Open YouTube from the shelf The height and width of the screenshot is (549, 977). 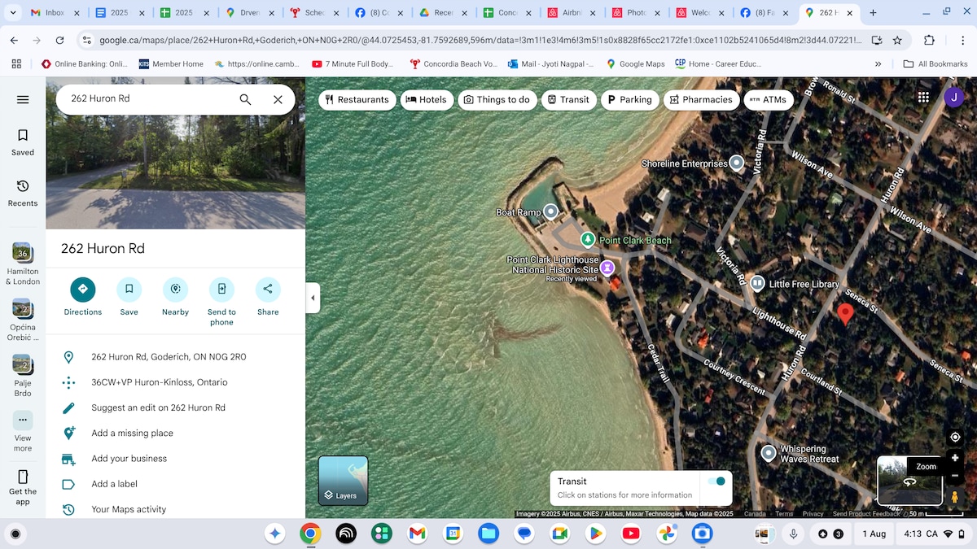tap(631, 534)
